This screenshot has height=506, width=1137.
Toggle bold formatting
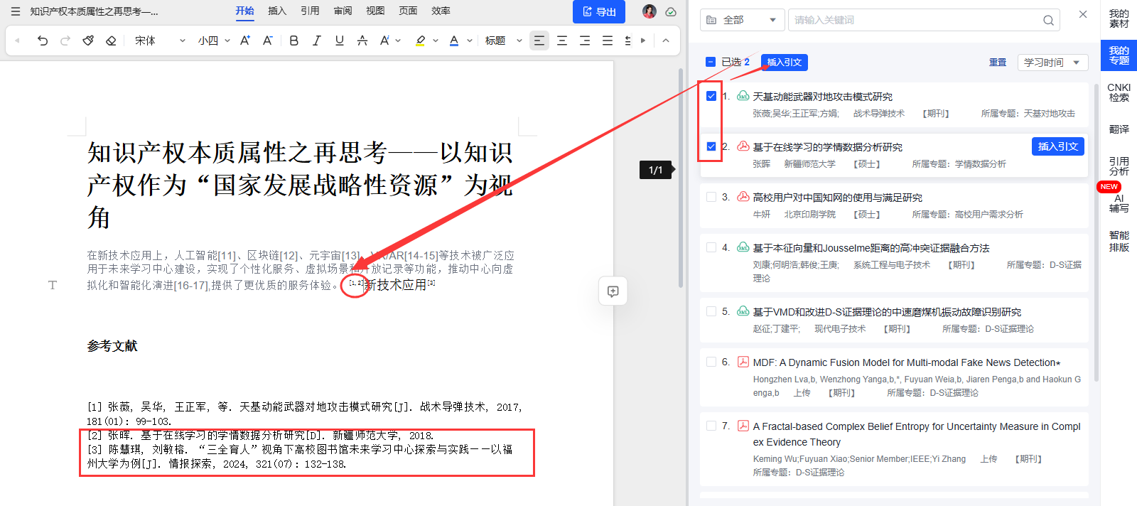click(x=293, y=41)
